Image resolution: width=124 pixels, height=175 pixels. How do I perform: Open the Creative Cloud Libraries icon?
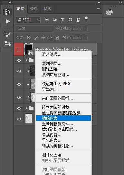pyautogui.click(x=109, y=12)
